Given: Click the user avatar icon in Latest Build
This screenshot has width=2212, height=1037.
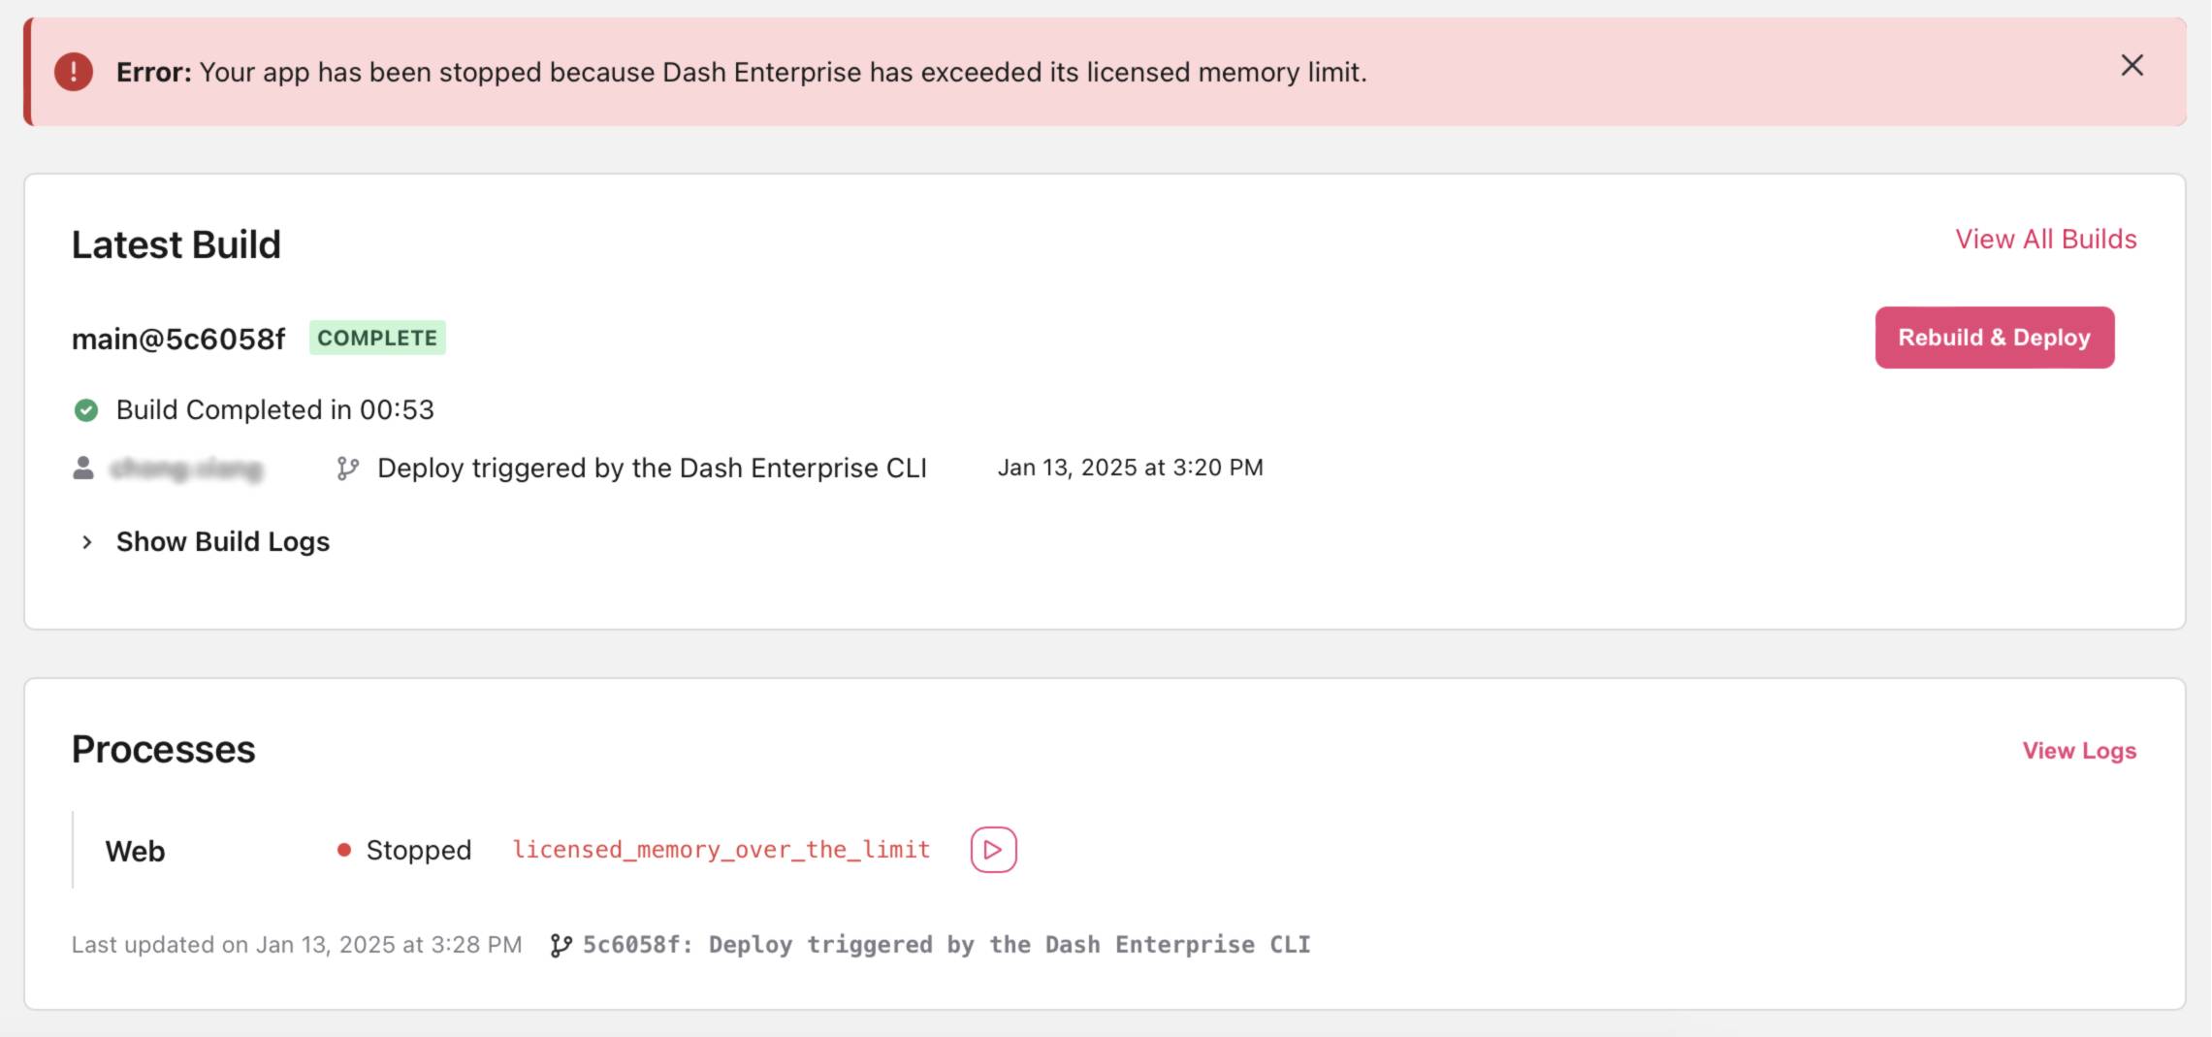Looking at the screenshot, I should coord(83,469).
